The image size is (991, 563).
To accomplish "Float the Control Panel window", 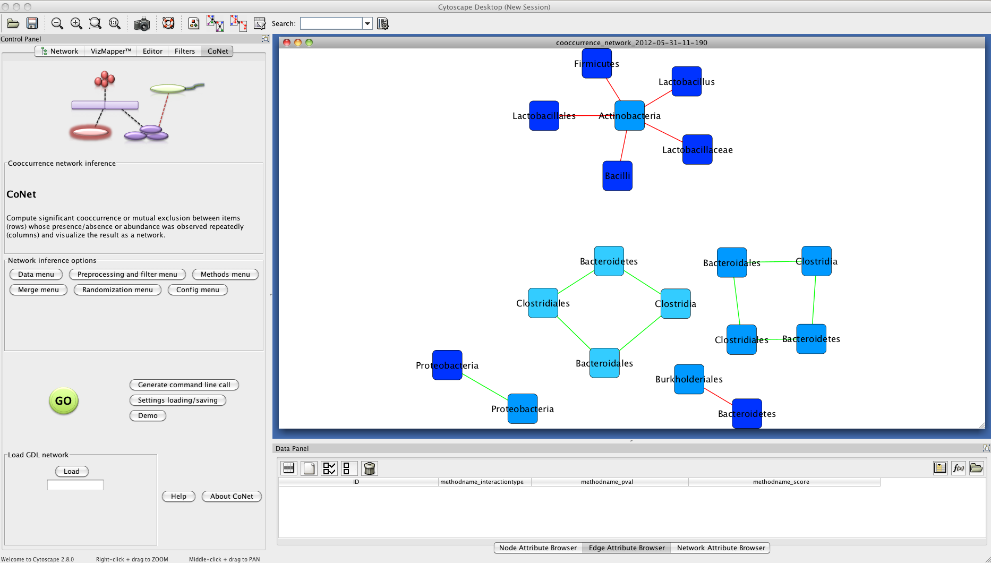I will coord(265,39).
